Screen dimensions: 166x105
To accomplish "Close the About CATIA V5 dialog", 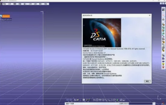I will 150,15.
